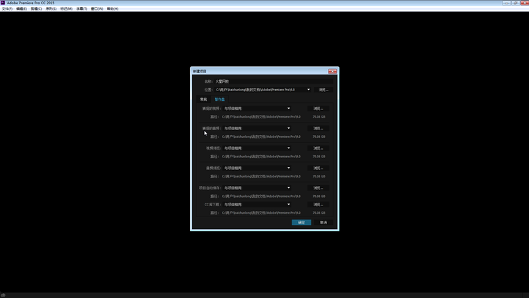
Task: Switch to the 常规 tab
Action: click(203, 100)
